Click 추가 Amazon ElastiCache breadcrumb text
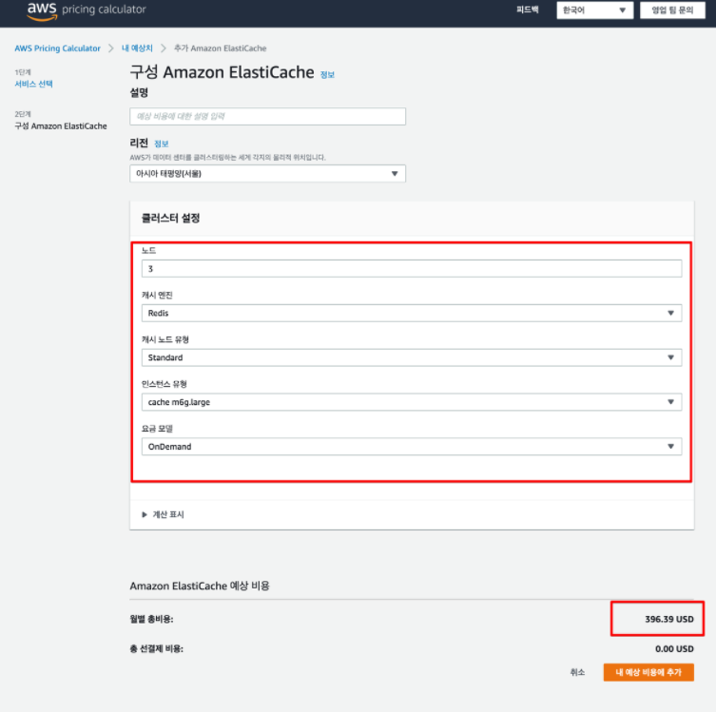The height and width of the screenshot is (712, 716). tap(220, 48)
